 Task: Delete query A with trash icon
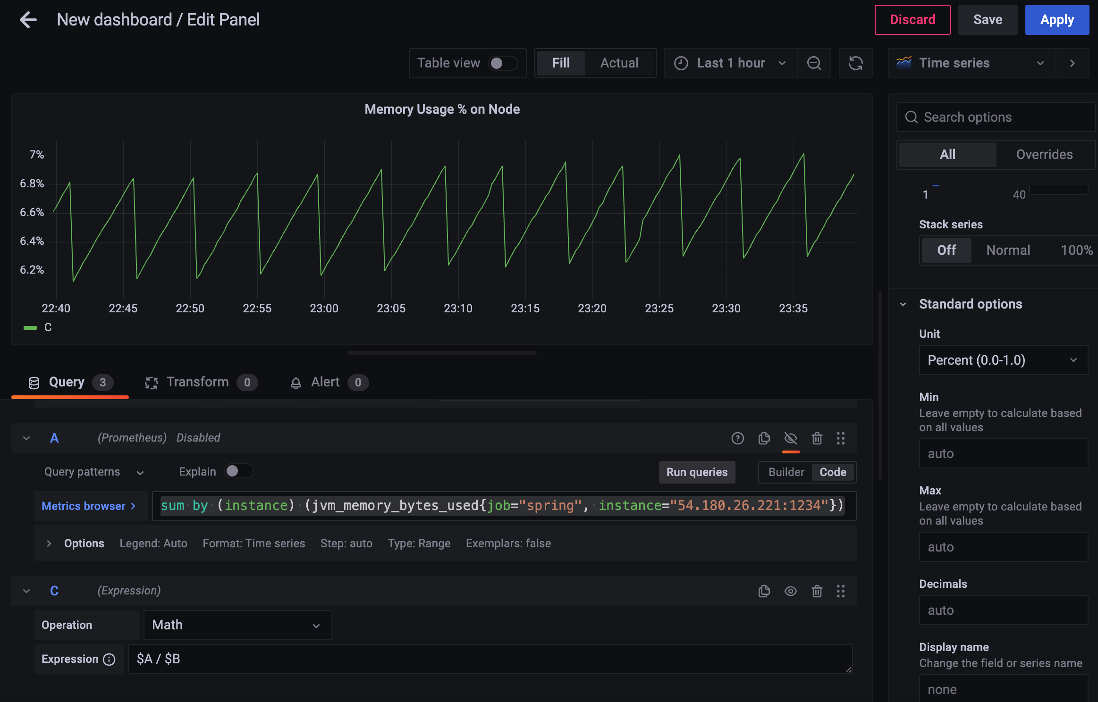click(817, 438)
